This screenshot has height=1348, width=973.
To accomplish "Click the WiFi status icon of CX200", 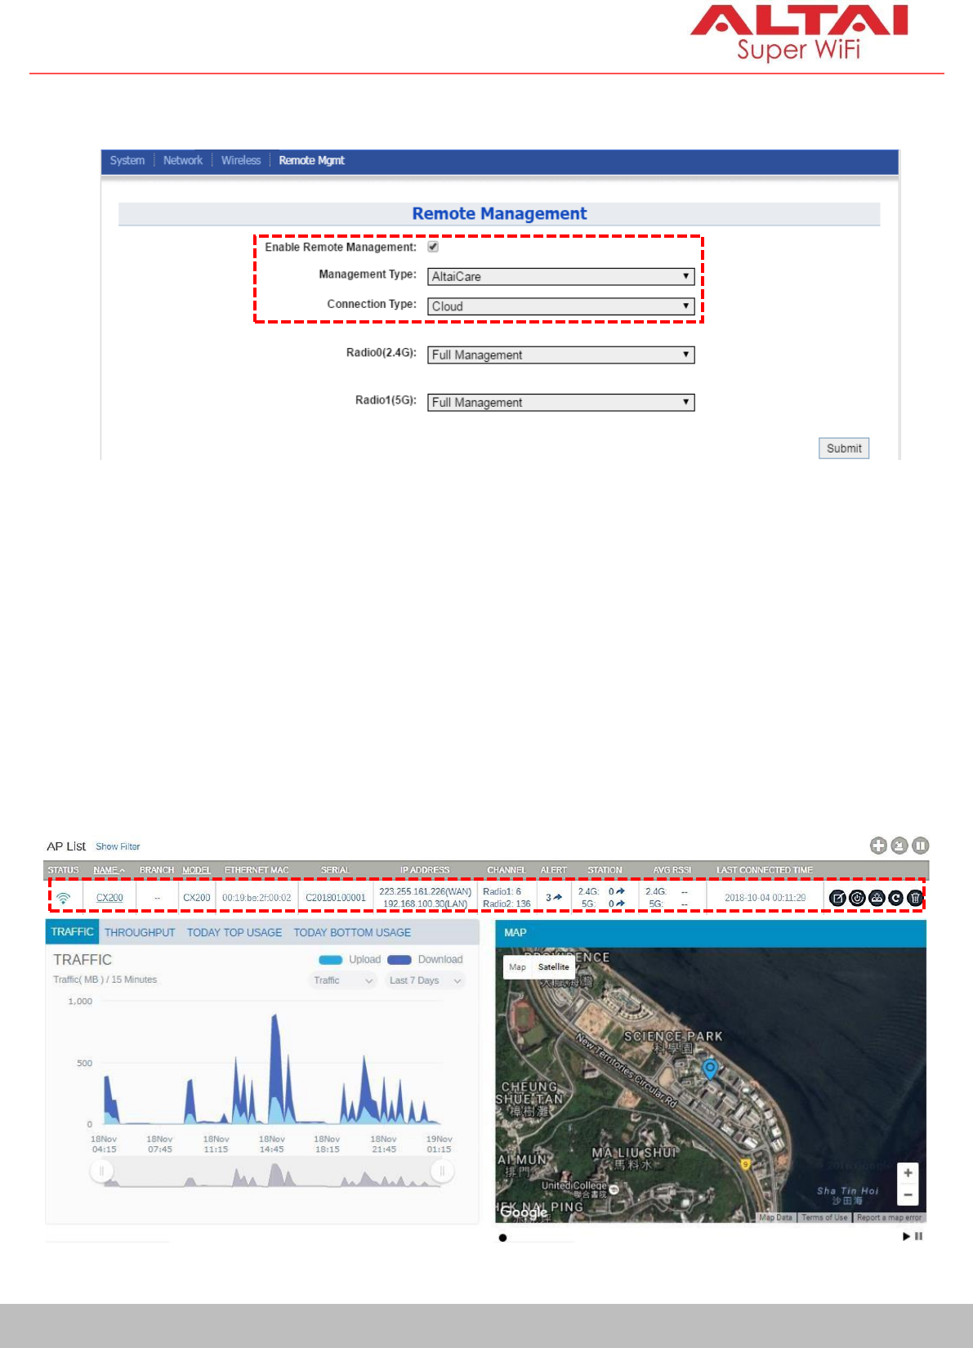I will pyautogui.click(x=63, y=898).
